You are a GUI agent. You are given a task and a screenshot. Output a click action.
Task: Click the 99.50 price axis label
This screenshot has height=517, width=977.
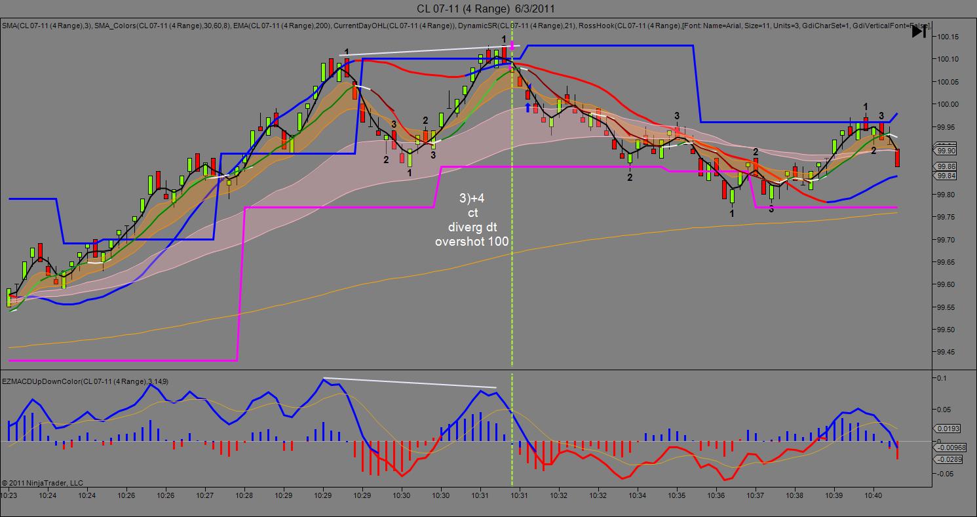point(946,330)
